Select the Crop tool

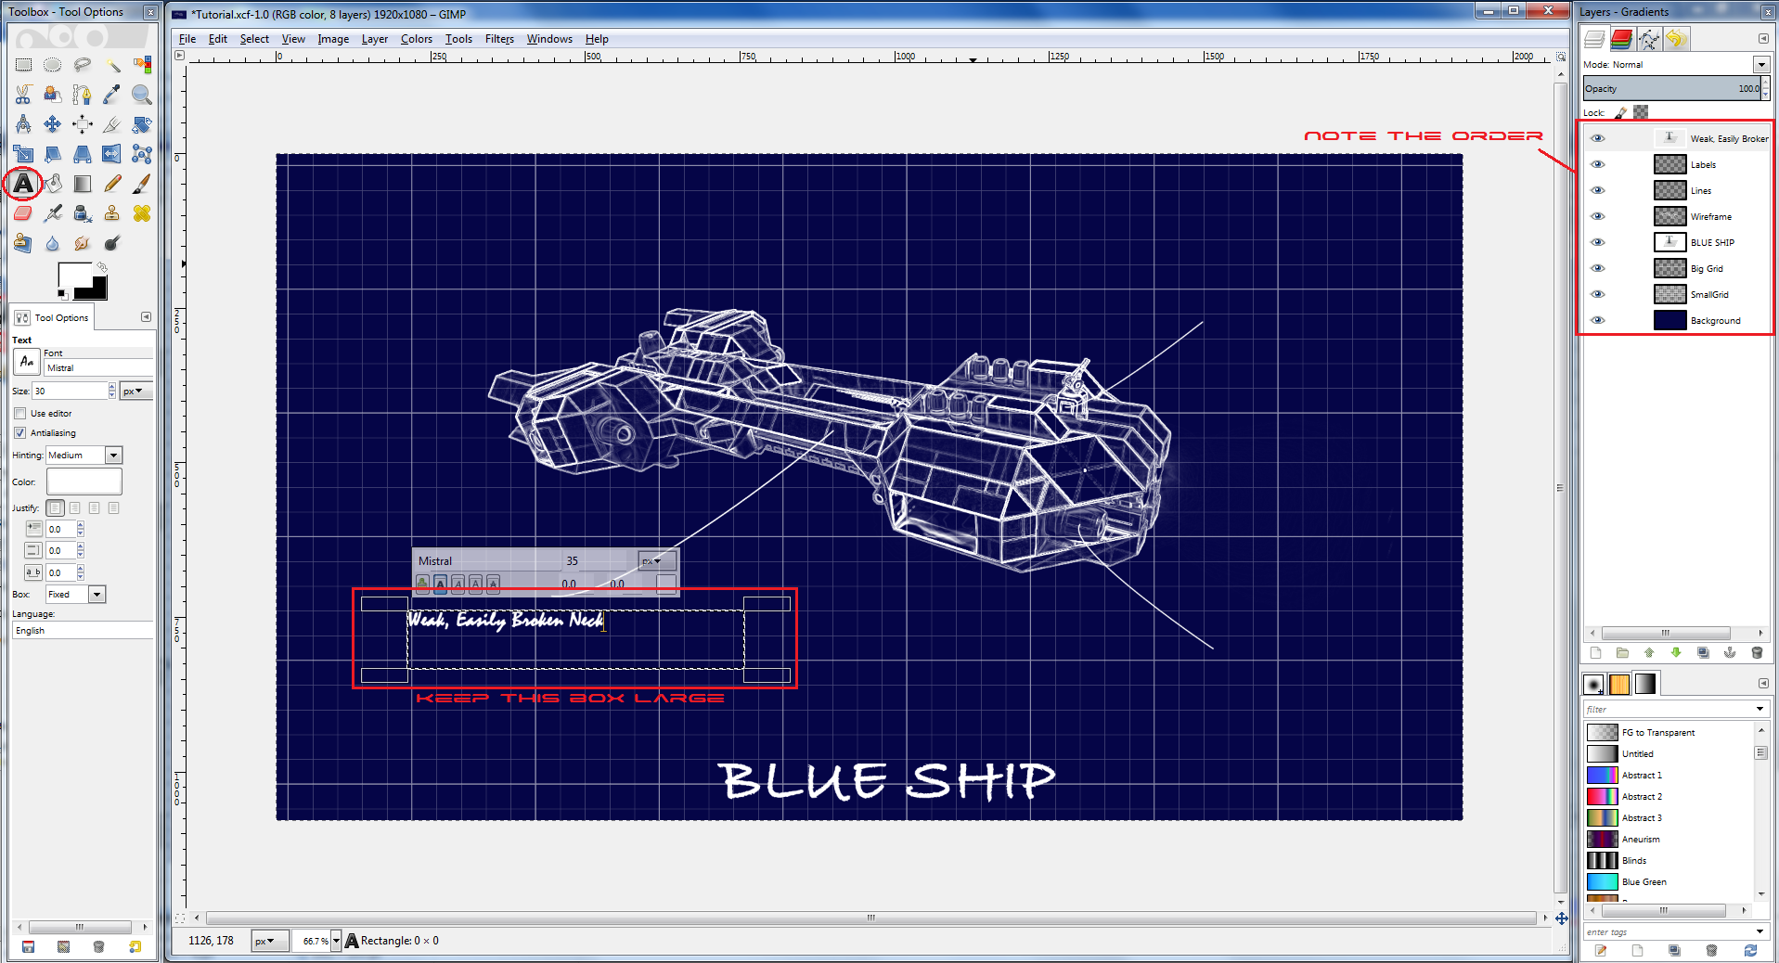(x=112, y=124)
